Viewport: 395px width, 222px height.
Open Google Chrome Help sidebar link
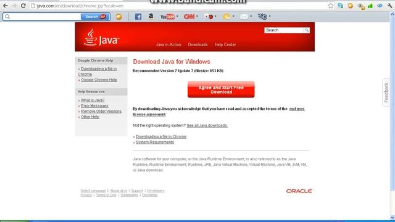click(x=99, y=80)
